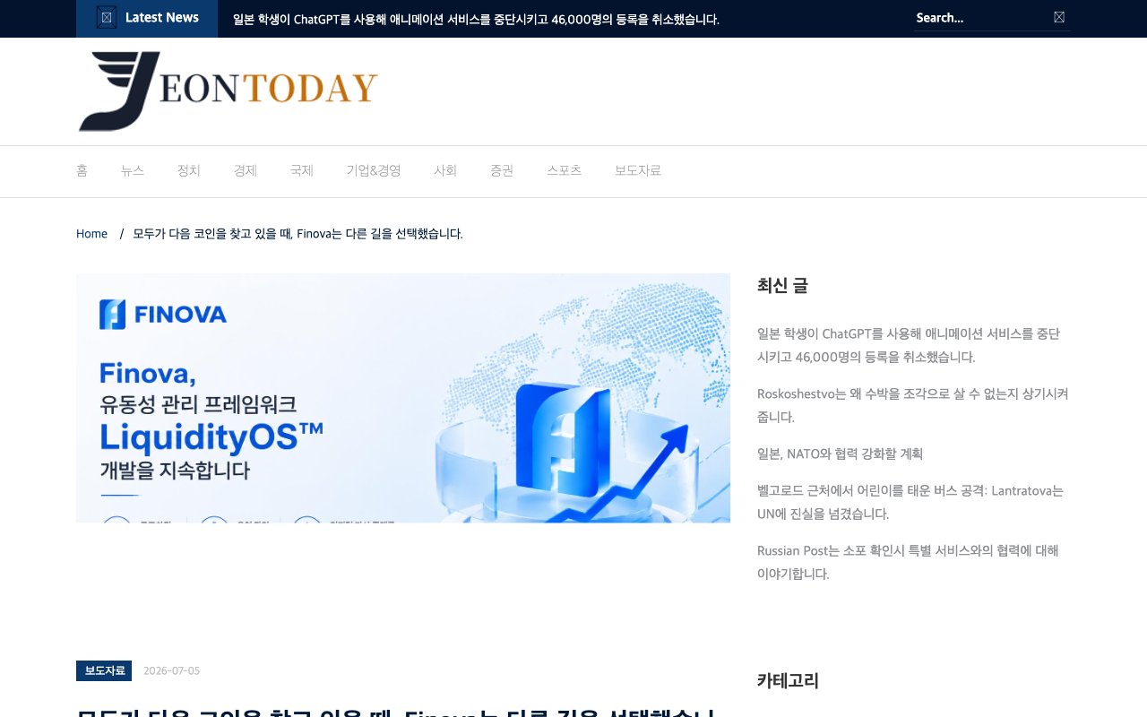Focus the Search input field

click(981, 18)
